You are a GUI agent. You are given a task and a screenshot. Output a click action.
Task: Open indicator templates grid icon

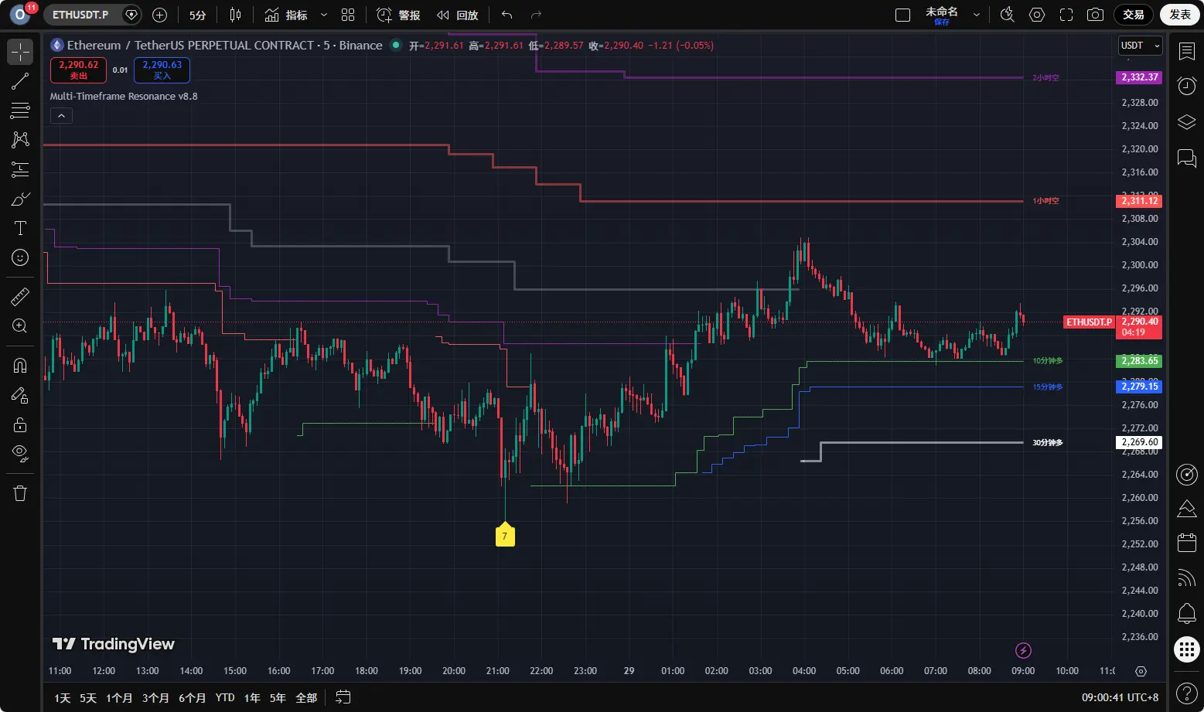click(348, 15)
